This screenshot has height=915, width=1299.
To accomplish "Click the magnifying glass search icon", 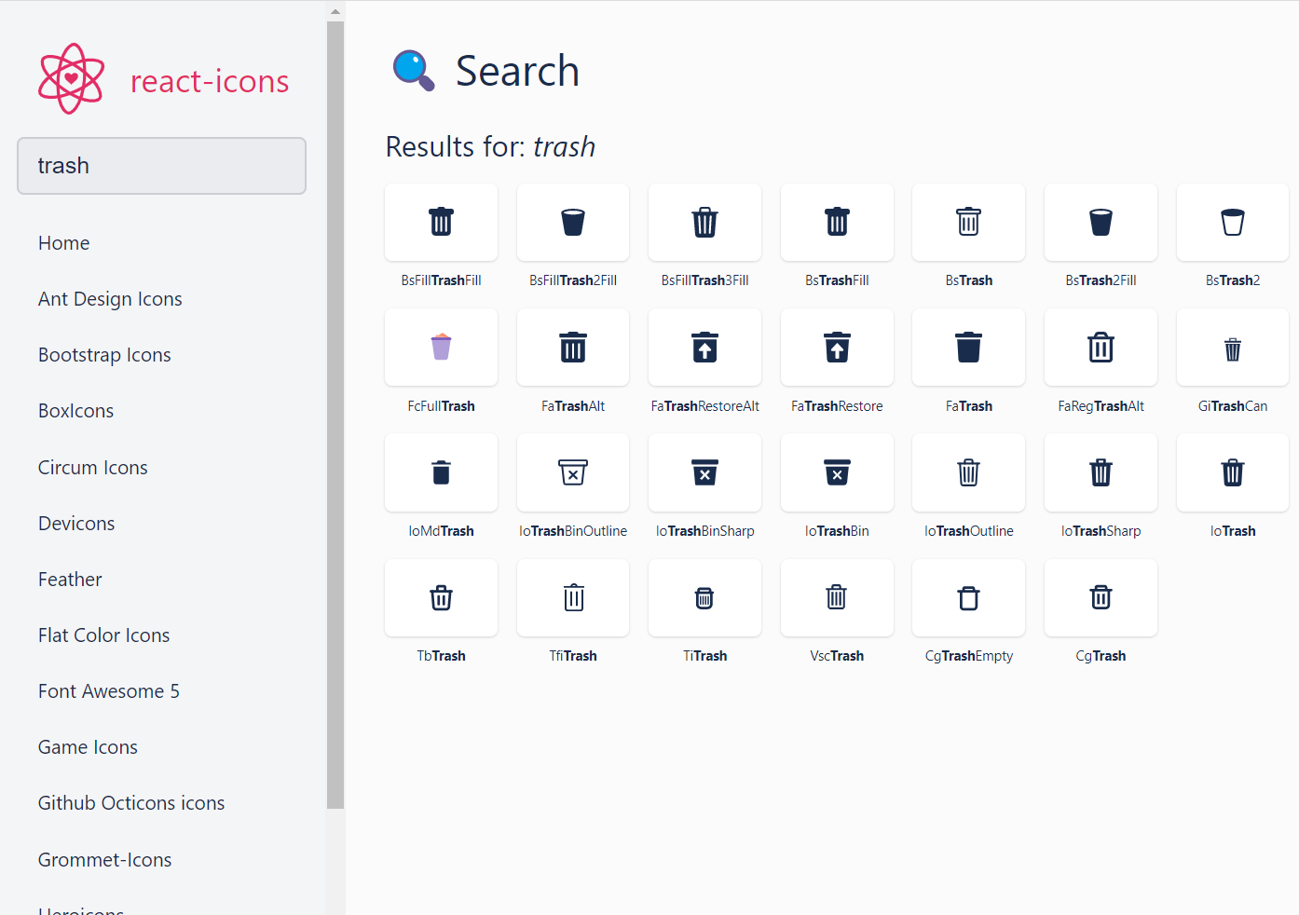I will point(414,71).
